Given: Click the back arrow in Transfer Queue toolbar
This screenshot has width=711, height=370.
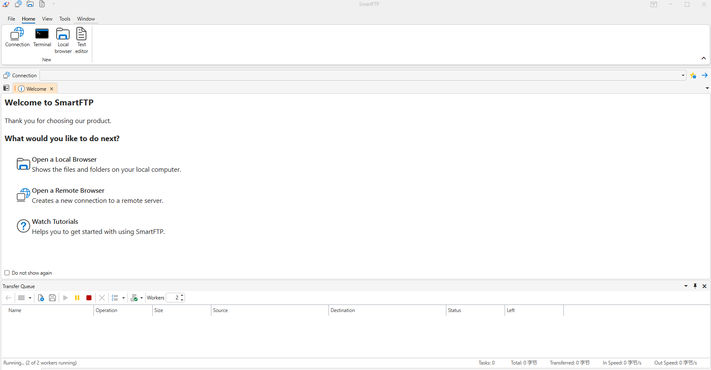Looking at the screenshot, I should pyautogui.click(x=8, y=298).
